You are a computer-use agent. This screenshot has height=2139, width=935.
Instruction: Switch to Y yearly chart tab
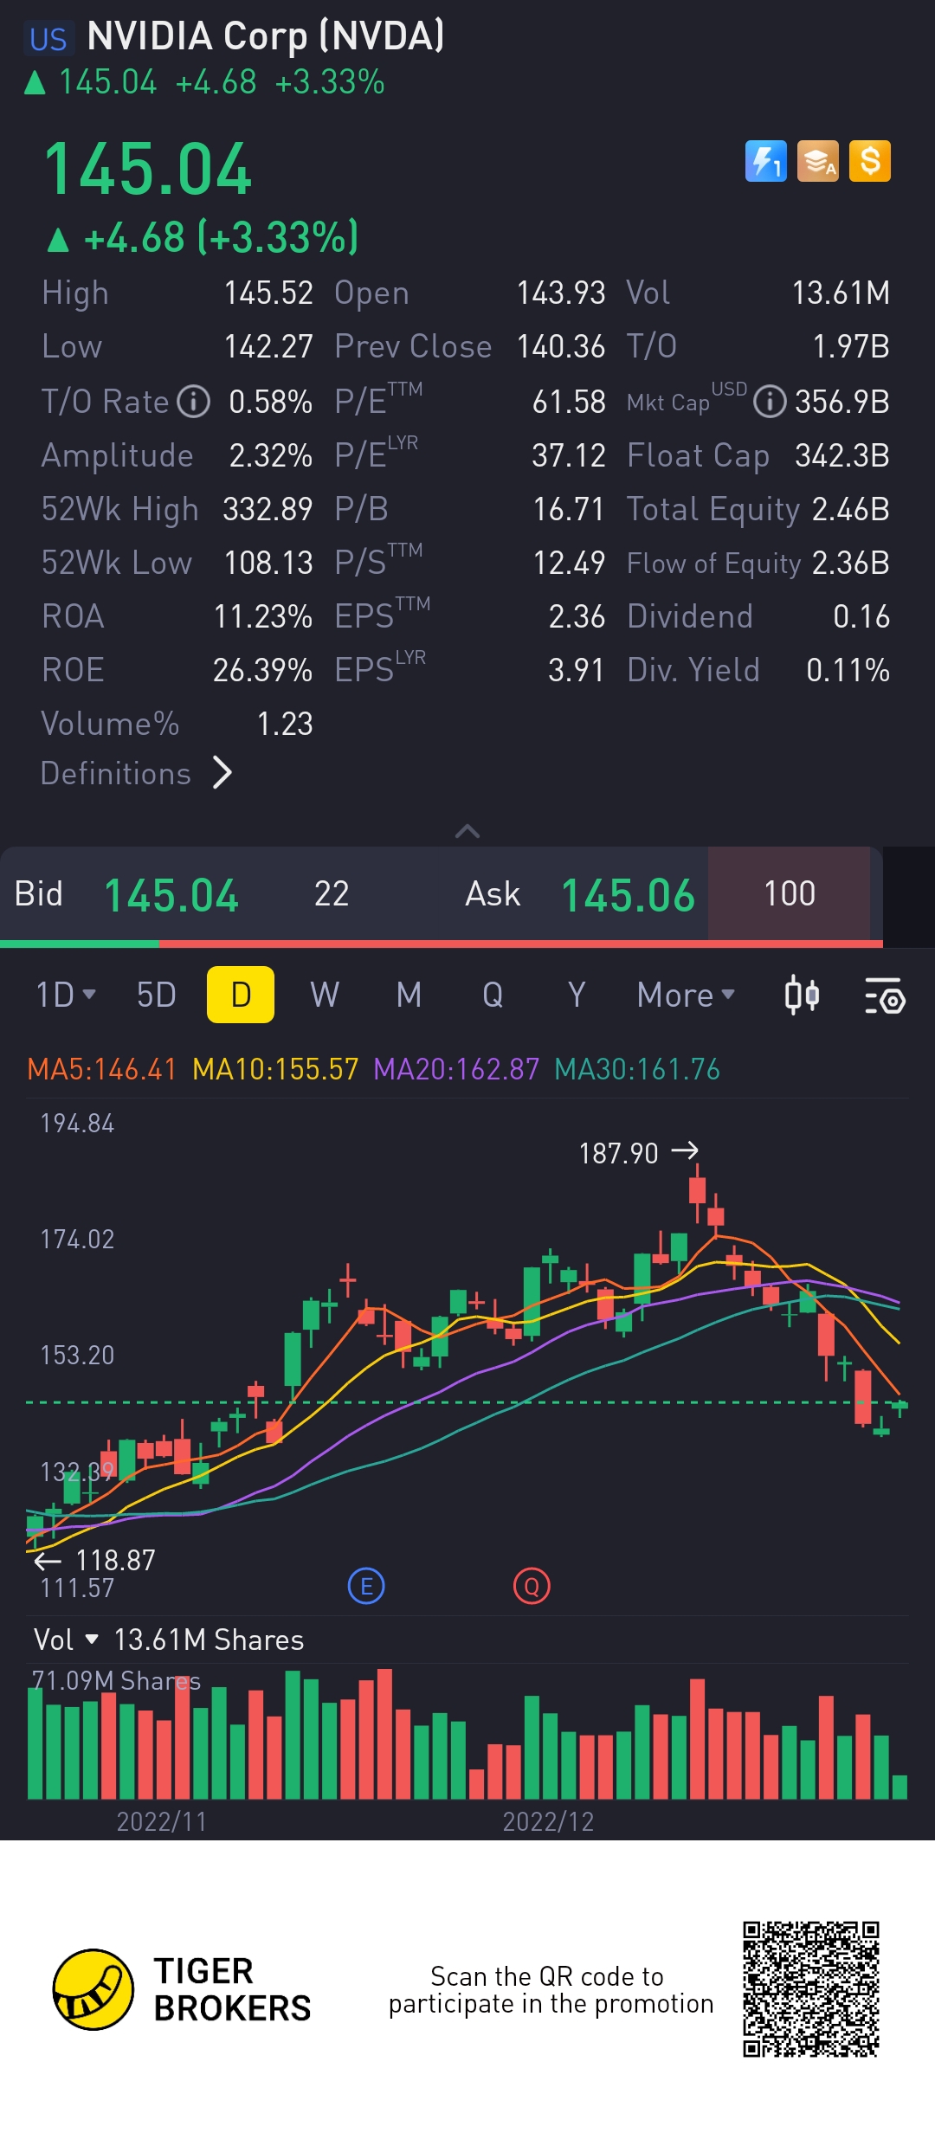(577, 995)
